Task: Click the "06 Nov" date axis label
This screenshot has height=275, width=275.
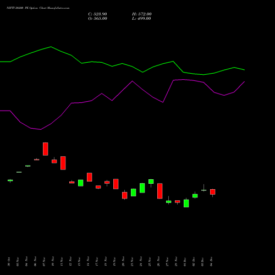Action: click(35, 262)
